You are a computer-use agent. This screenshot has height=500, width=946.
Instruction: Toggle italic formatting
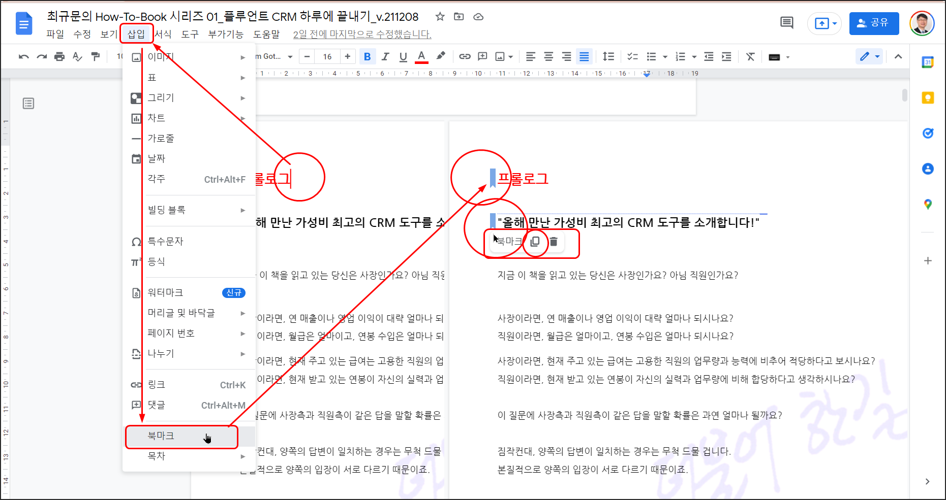click(385, 57)
